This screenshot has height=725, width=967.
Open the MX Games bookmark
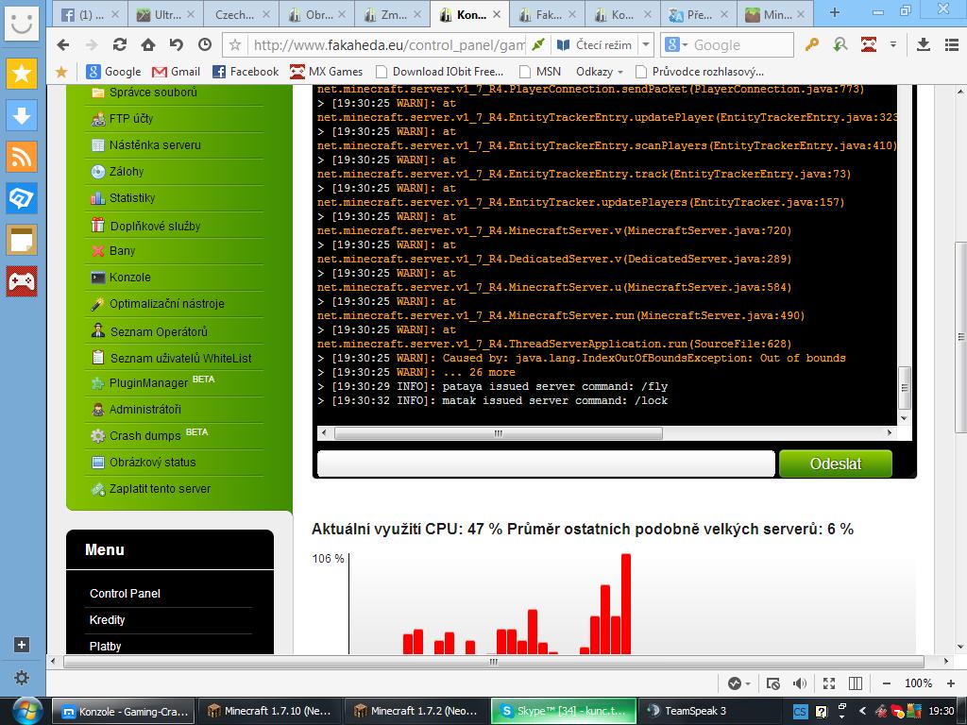[x=326, y=72]
